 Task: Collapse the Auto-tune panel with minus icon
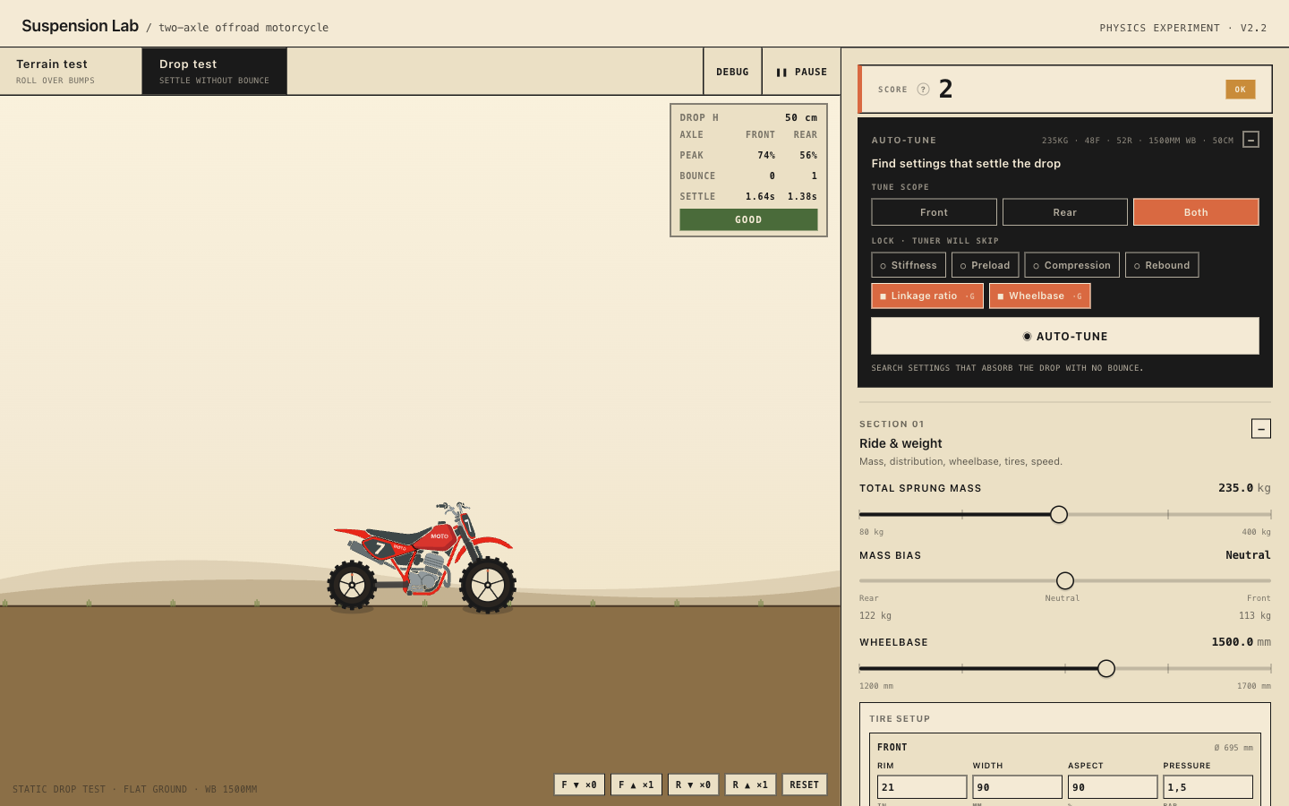click(x=1251, y=140)
